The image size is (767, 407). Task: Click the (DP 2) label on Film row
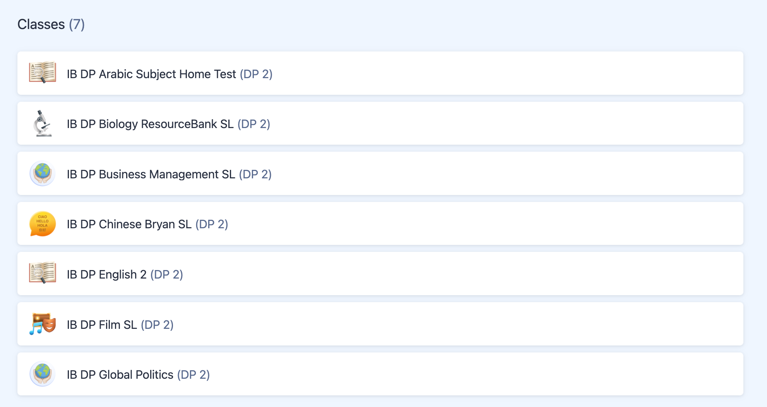click(157, 325)
